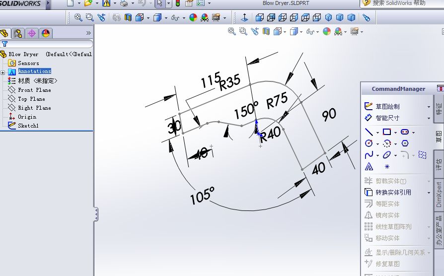This screenshot has width=444, height=276.
Task: Click the Zoom to Fit icon in viewport
Action: coord(231,31)
